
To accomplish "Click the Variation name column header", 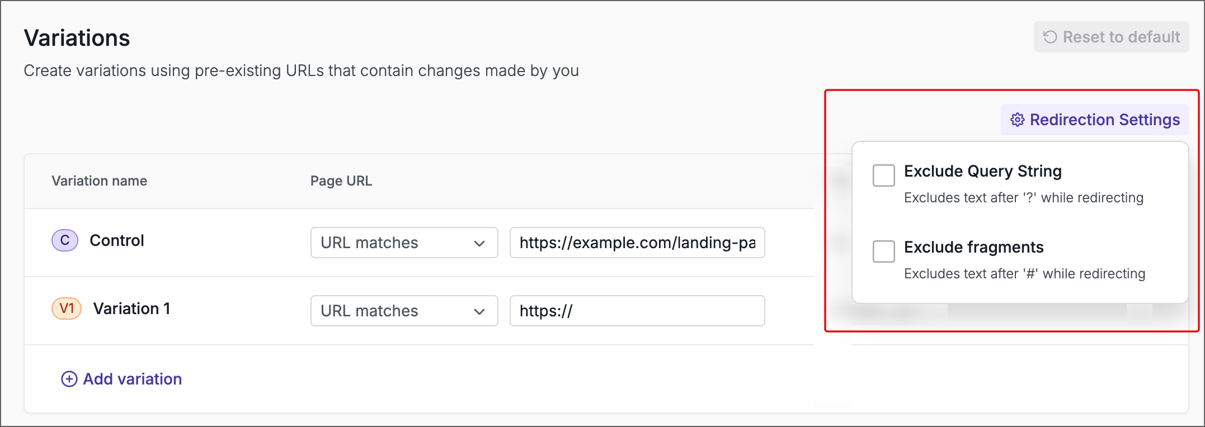I will [100, 181].
